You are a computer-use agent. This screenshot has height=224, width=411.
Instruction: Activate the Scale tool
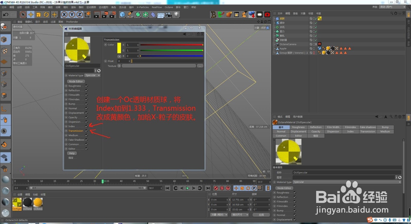(x=39, y=15)
